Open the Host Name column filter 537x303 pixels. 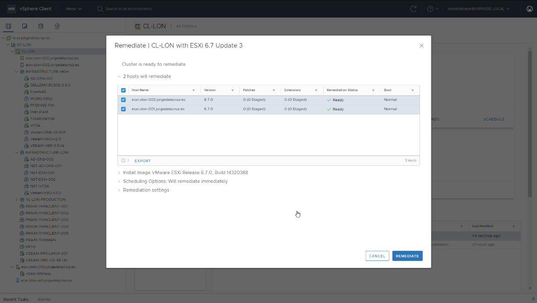[x=193, y=90]
